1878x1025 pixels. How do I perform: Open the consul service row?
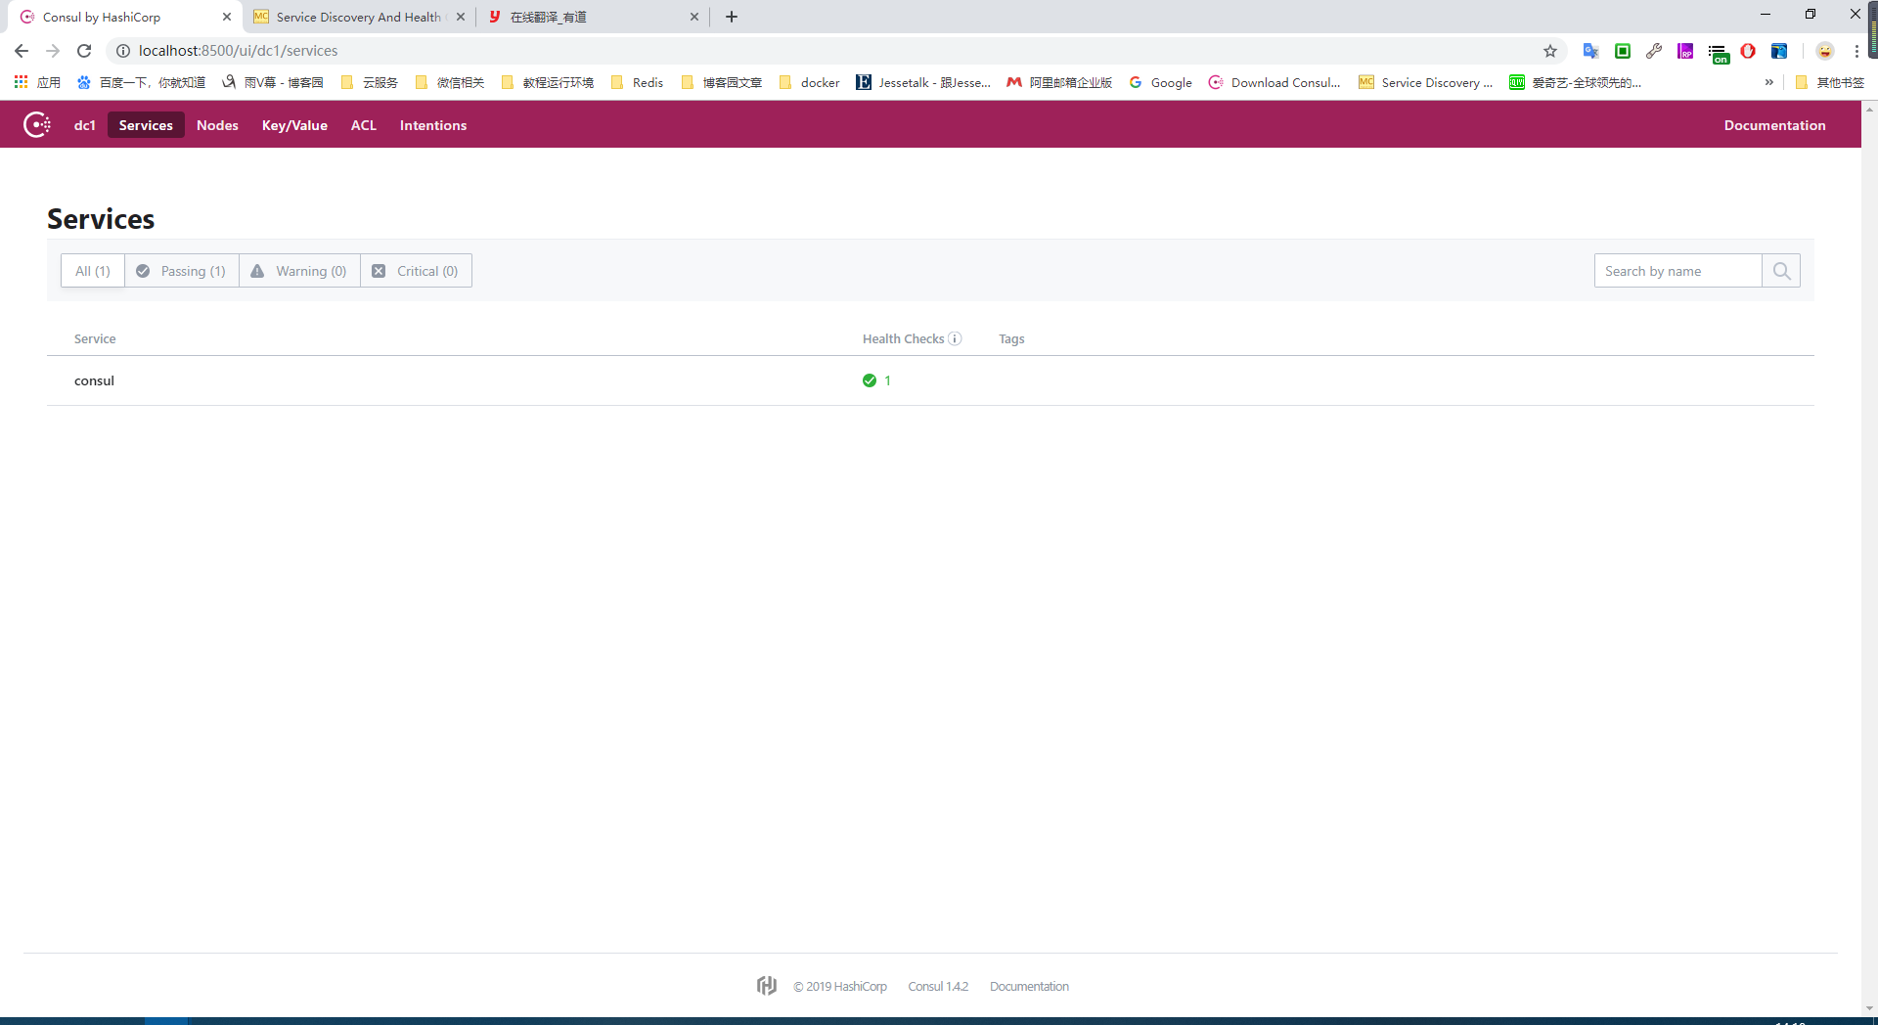pyautogui.click(x=930, y=380)
